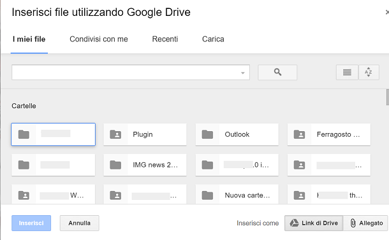Choose Link di Drive insert mode
This screenshot has height=240, width=389.
(314, 223)
